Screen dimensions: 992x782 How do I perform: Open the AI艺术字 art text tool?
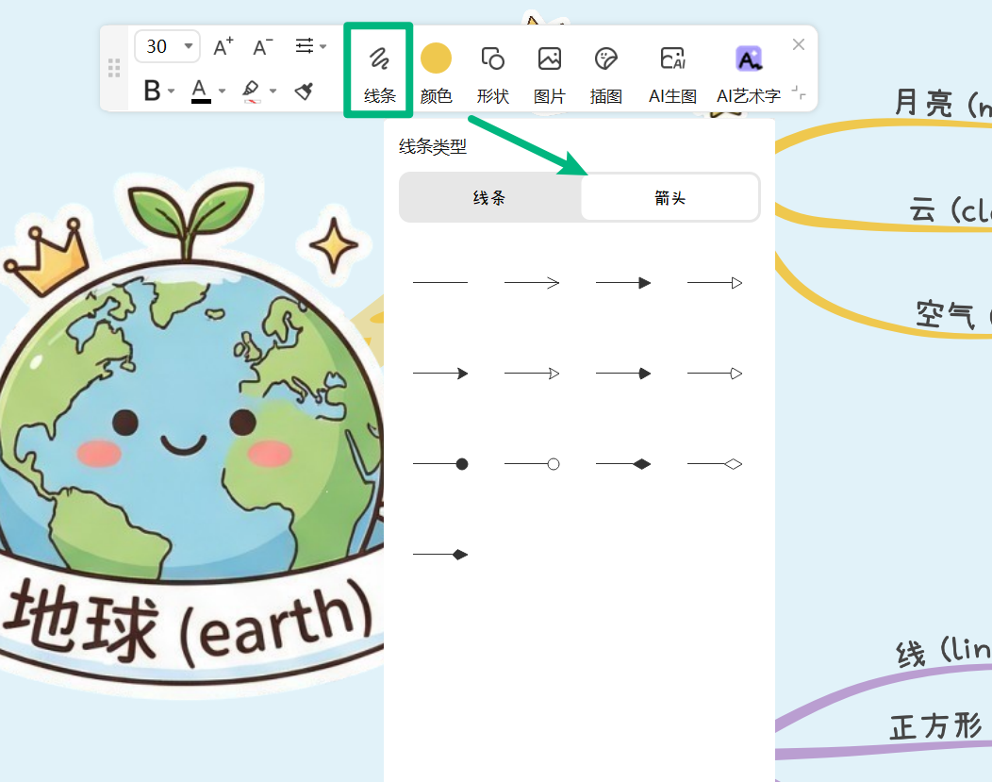point(749,73)
